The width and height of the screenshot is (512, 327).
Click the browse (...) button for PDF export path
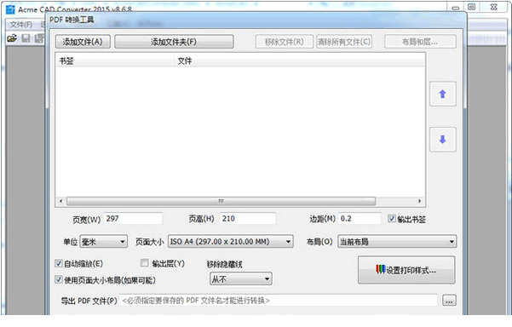(x=449, y=301)
